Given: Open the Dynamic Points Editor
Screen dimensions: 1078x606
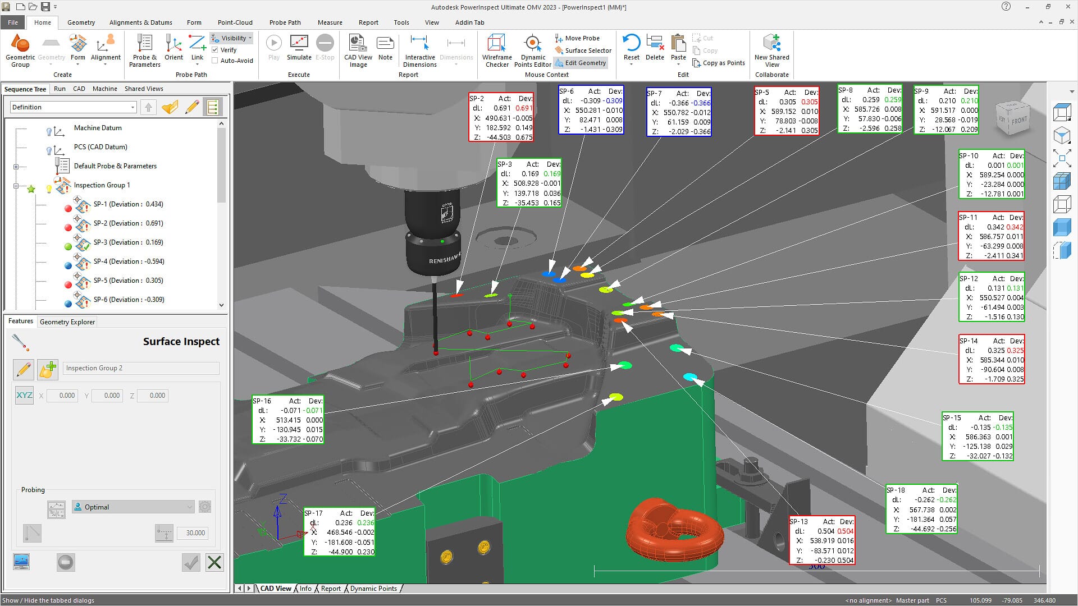Looking at the screenshot, I should [x=532, y=49].
